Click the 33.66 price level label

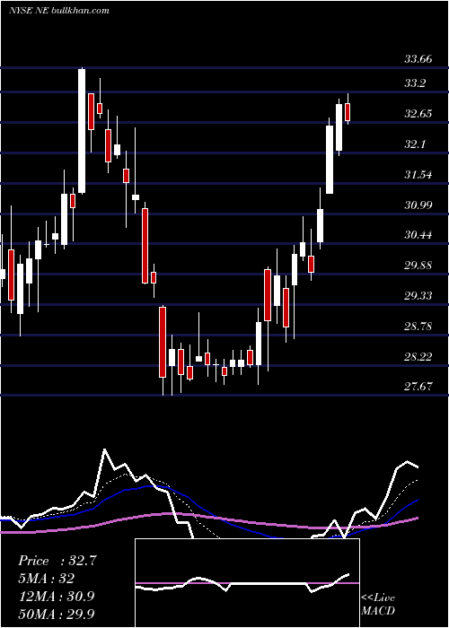coord(418,59)
